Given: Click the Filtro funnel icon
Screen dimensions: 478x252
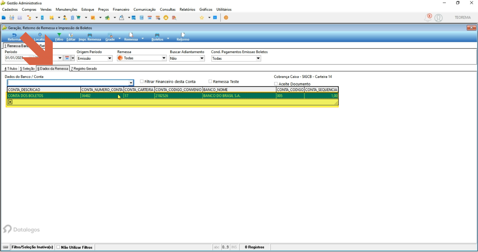Looking at the screenshot, I should (x=59, y=35).
